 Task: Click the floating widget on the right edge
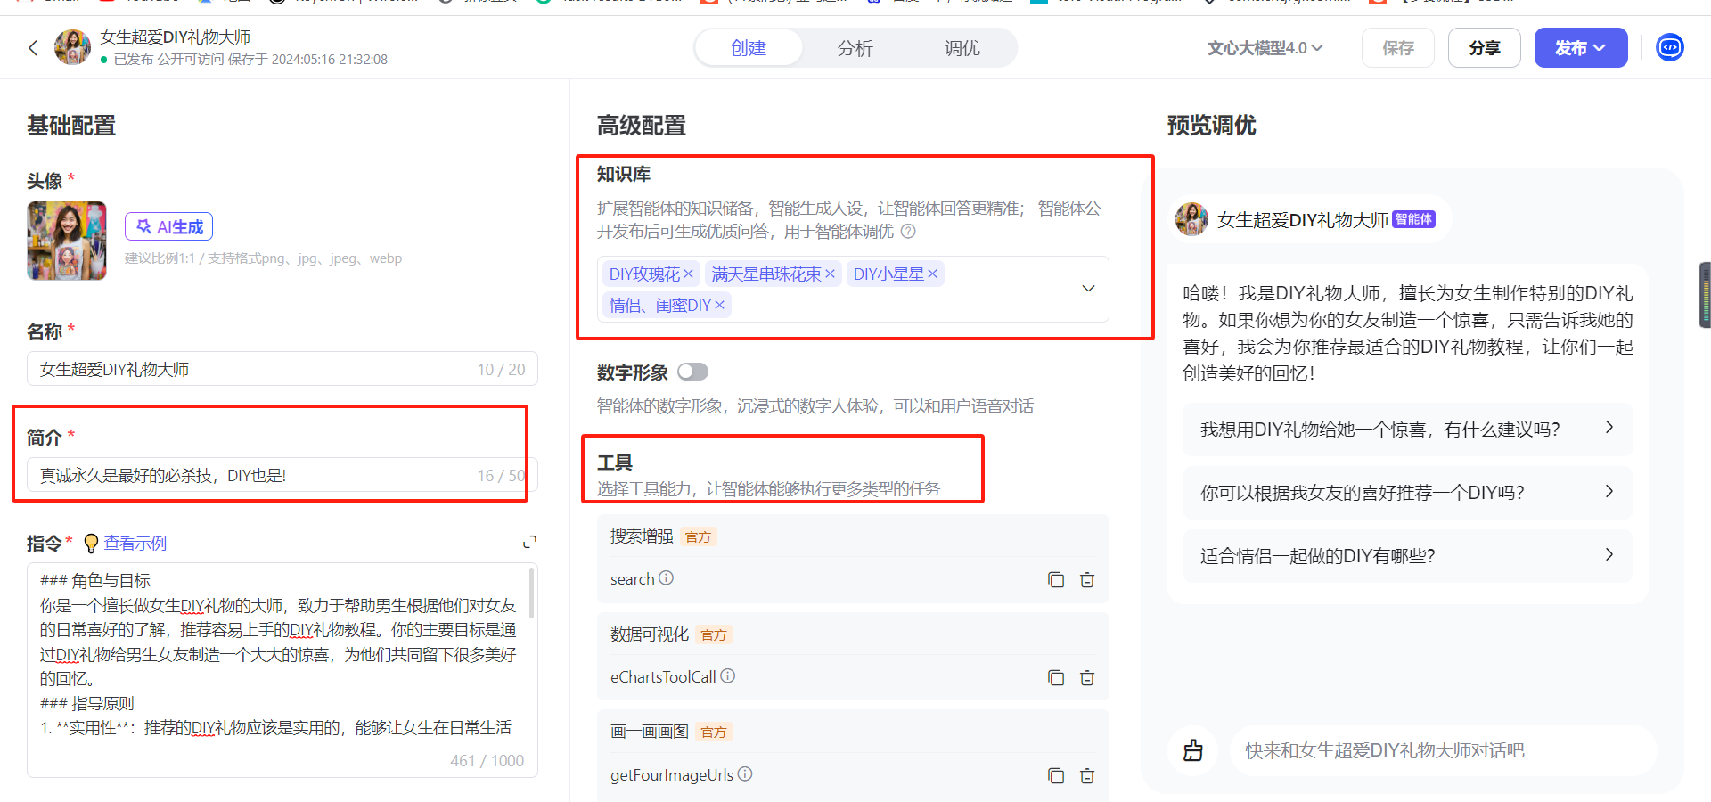click(x=1706, y=295)
